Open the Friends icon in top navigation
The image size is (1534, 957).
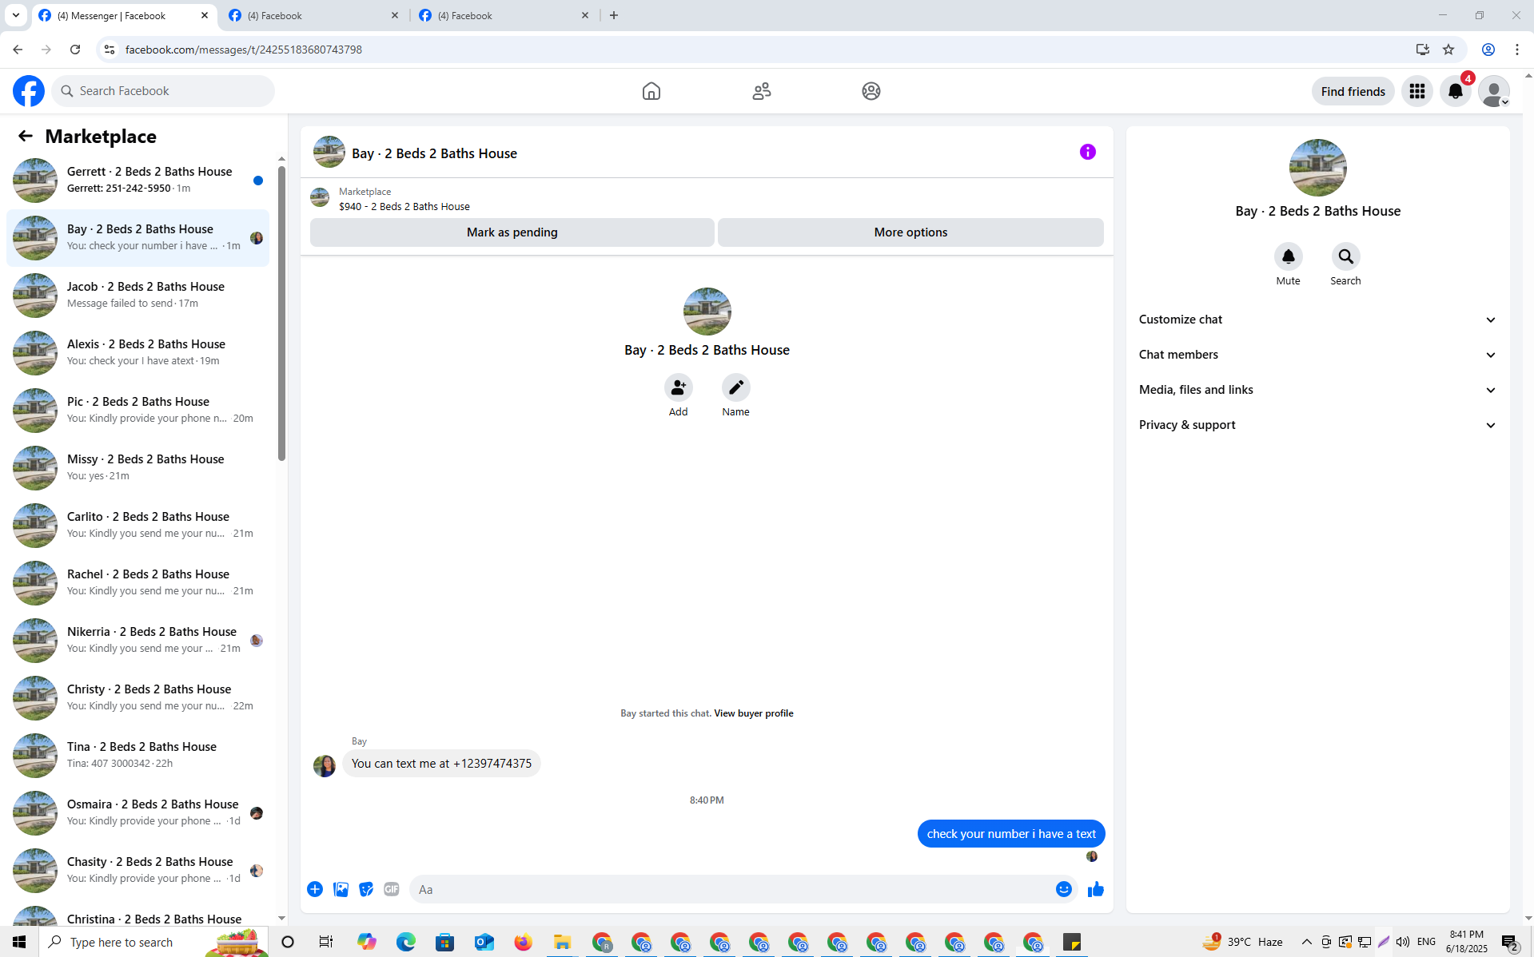tap(762, 91)
